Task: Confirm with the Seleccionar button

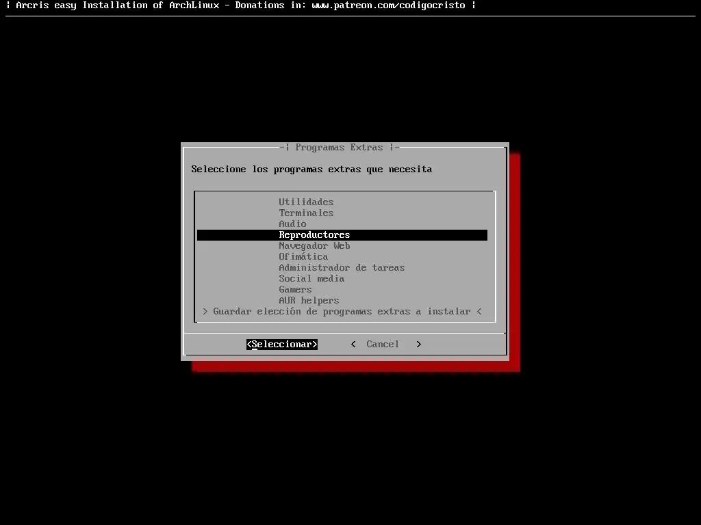Action: pos(282,345)
